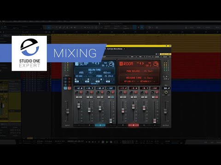The width and height of the screenshot is (221, 165).
Task: Toggle the lit red button on reverb channel D
Action: [157, 97]
